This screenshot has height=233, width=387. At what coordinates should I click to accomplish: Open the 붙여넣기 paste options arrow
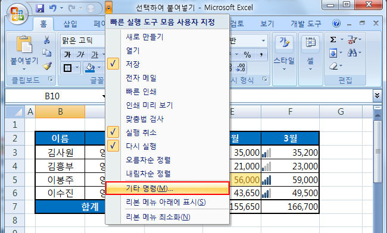click(x=24, y=70)
